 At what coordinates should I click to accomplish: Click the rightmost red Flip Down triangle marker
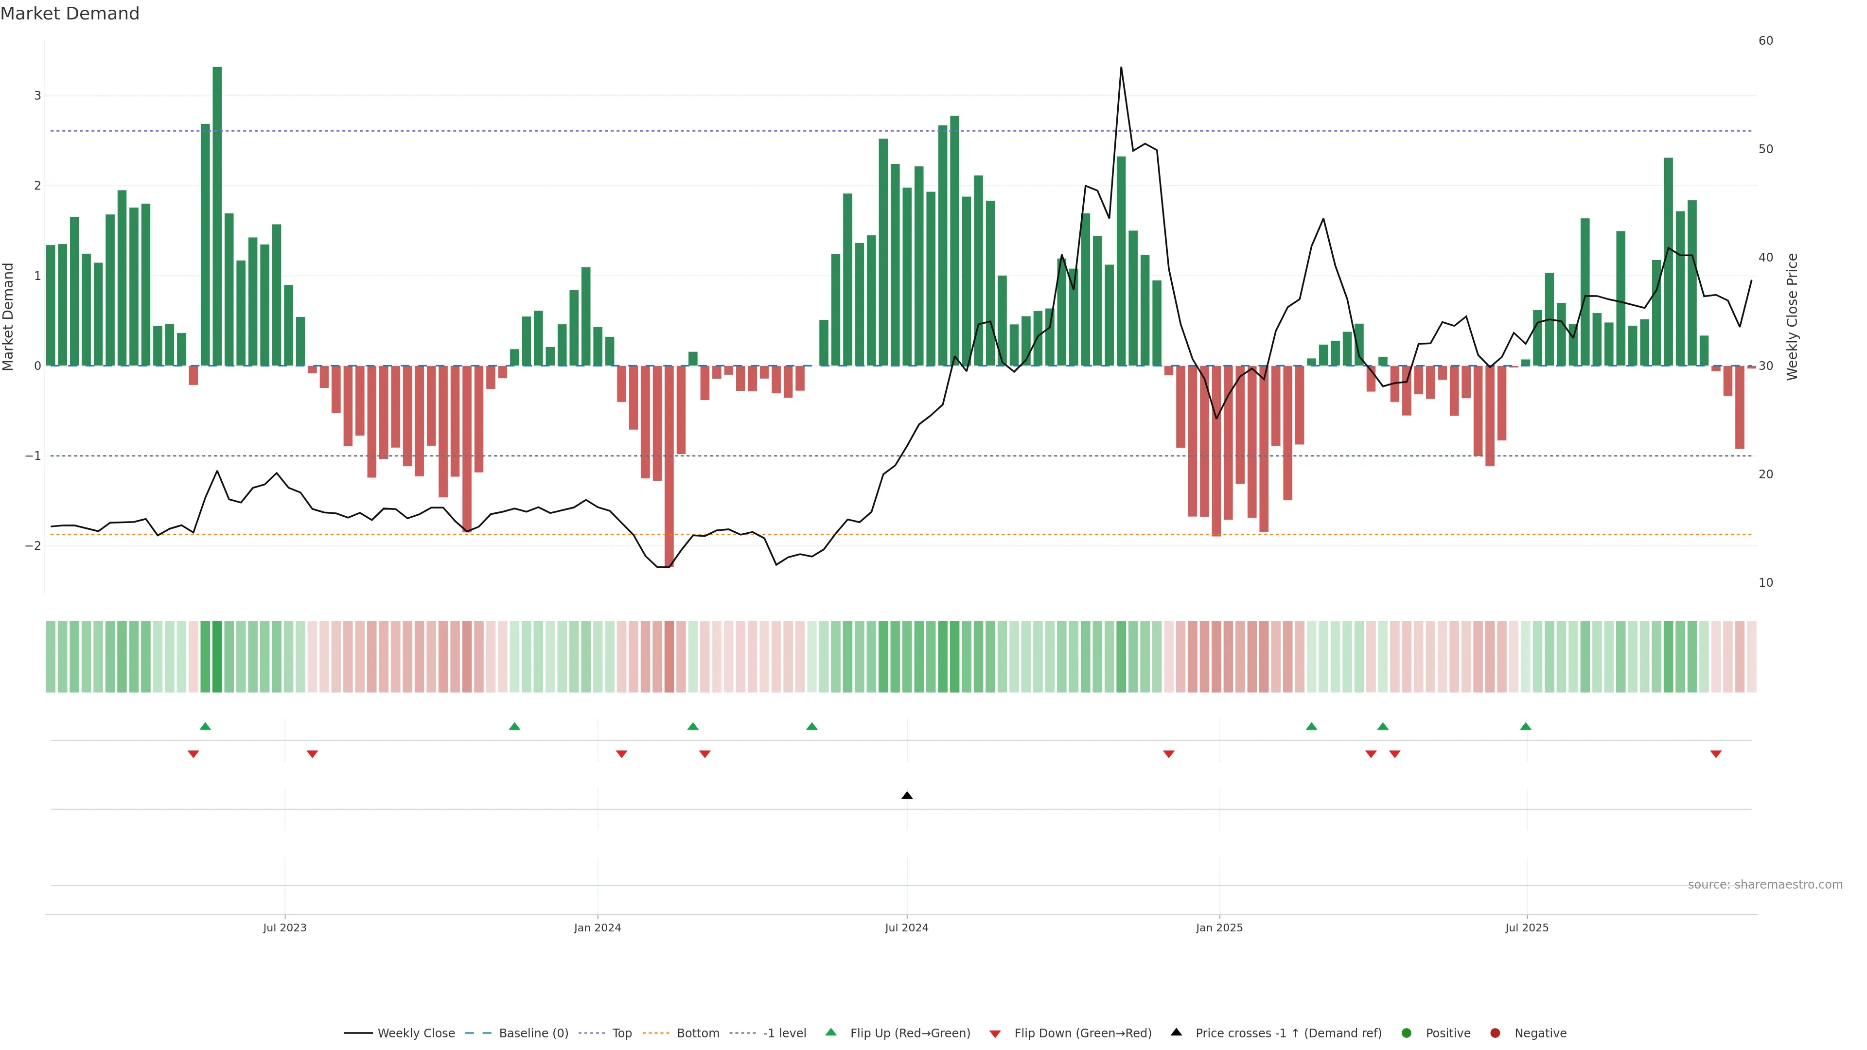click(1715, 754)
